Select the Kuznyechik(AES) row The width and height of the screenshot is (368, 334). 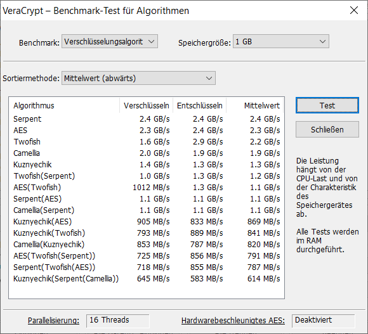(x=147, y=221)
